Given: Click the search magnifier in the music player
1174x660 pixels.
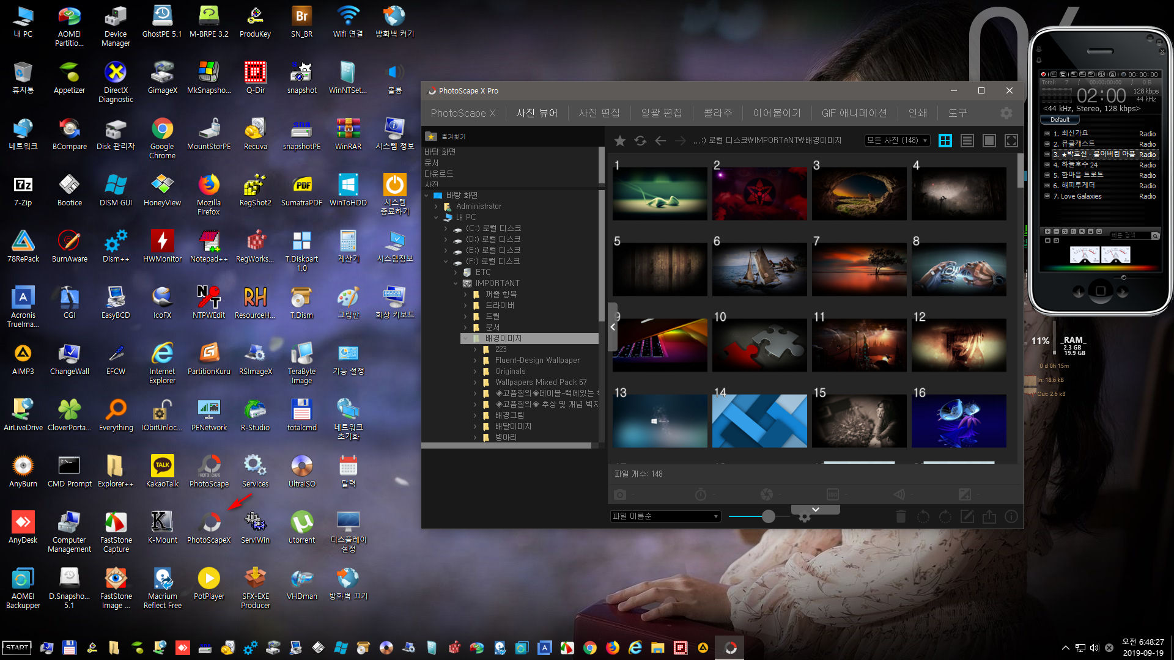Looking at the screenshot, I should point(1155,235).
